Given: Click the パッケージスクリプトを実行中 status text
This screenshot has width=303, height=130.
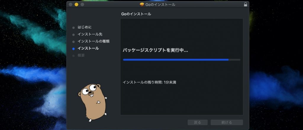Looking at the screenshot, I should (x=156, y=50).
